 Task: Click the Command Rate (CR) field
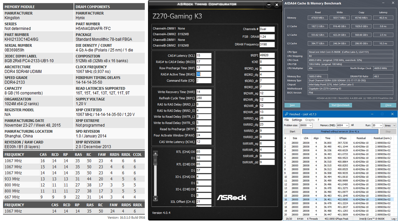point(204,81)
